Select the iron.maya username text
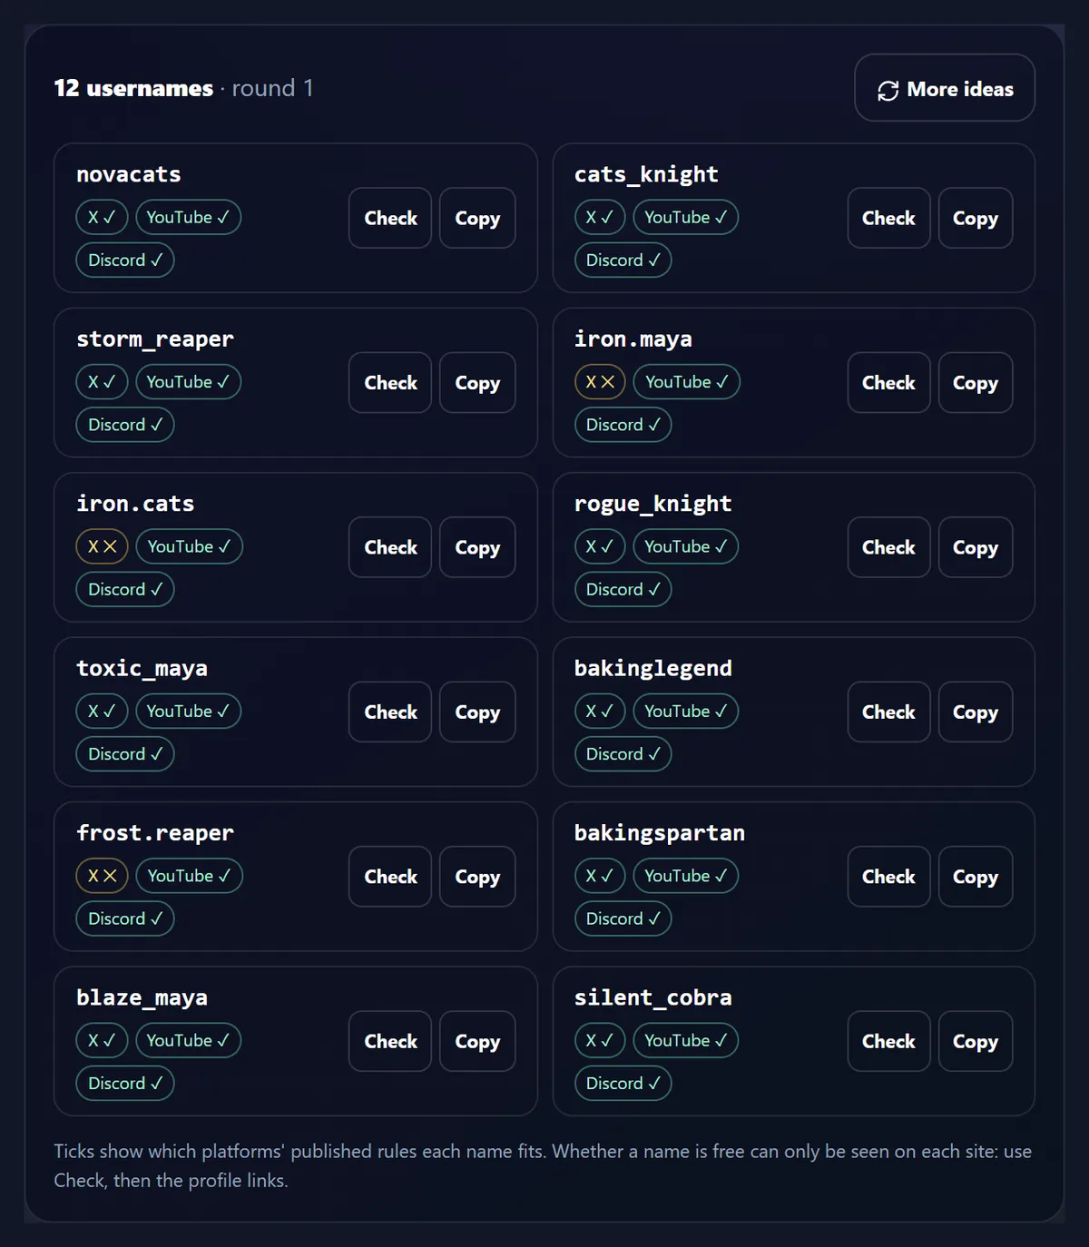This screenshot has width=1089, height=1247. click(x=633, y=339)
